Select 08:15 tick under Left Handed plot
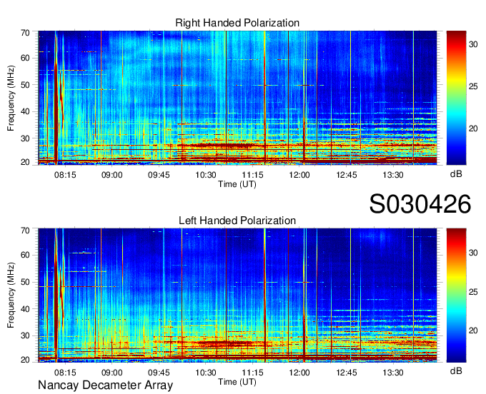This screenshot has width=486, height=394. point(65,373)
